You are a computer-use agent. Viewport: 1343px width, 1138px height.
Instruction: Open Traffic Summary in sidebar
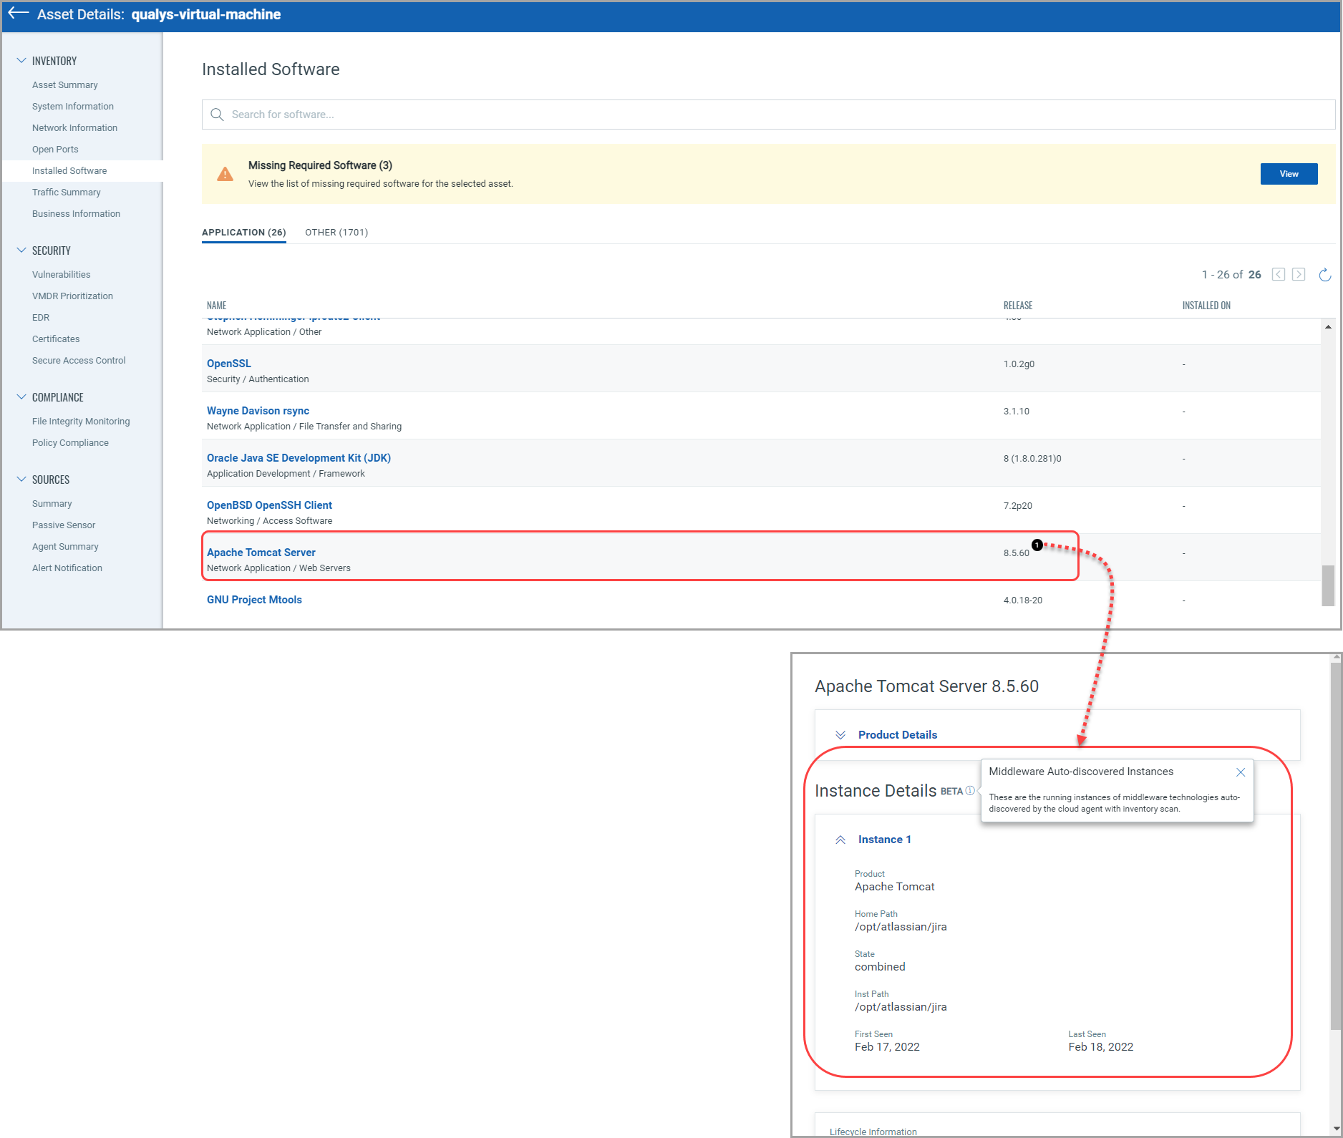(67, 192)
